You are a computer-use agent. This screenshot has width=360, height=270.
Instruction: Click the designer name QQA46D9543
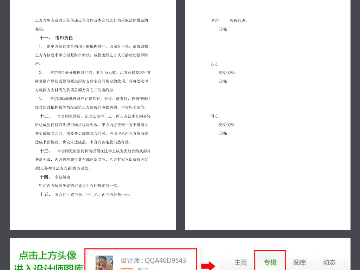[153, 261]
